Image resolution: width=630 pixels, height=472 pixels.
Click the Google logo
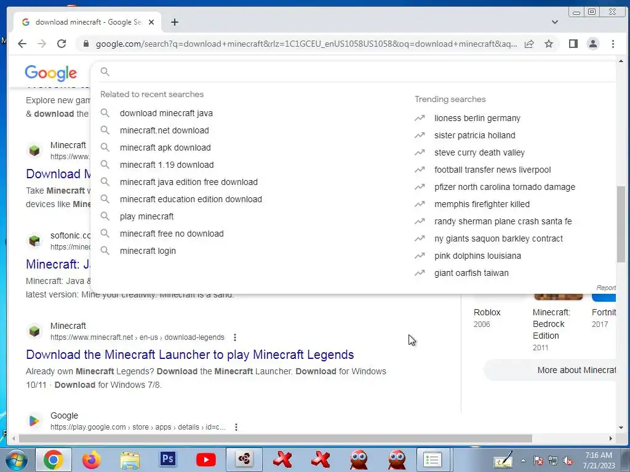(50, 73)
